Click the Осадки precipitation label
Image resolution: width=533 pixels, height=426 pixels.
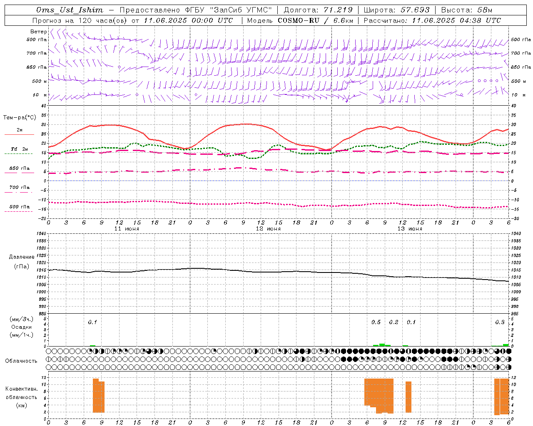[x=22, y=327]
